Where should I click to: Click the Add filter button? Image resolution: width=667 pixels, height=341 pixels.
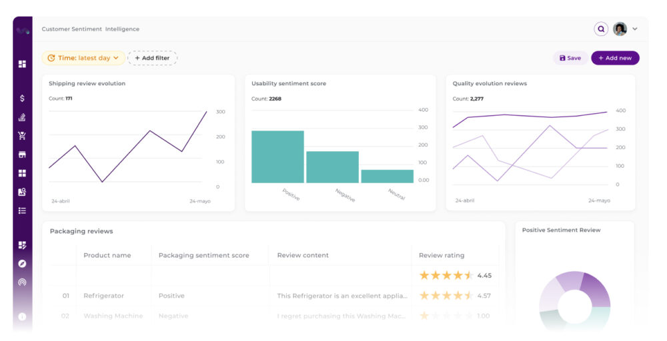152,58
